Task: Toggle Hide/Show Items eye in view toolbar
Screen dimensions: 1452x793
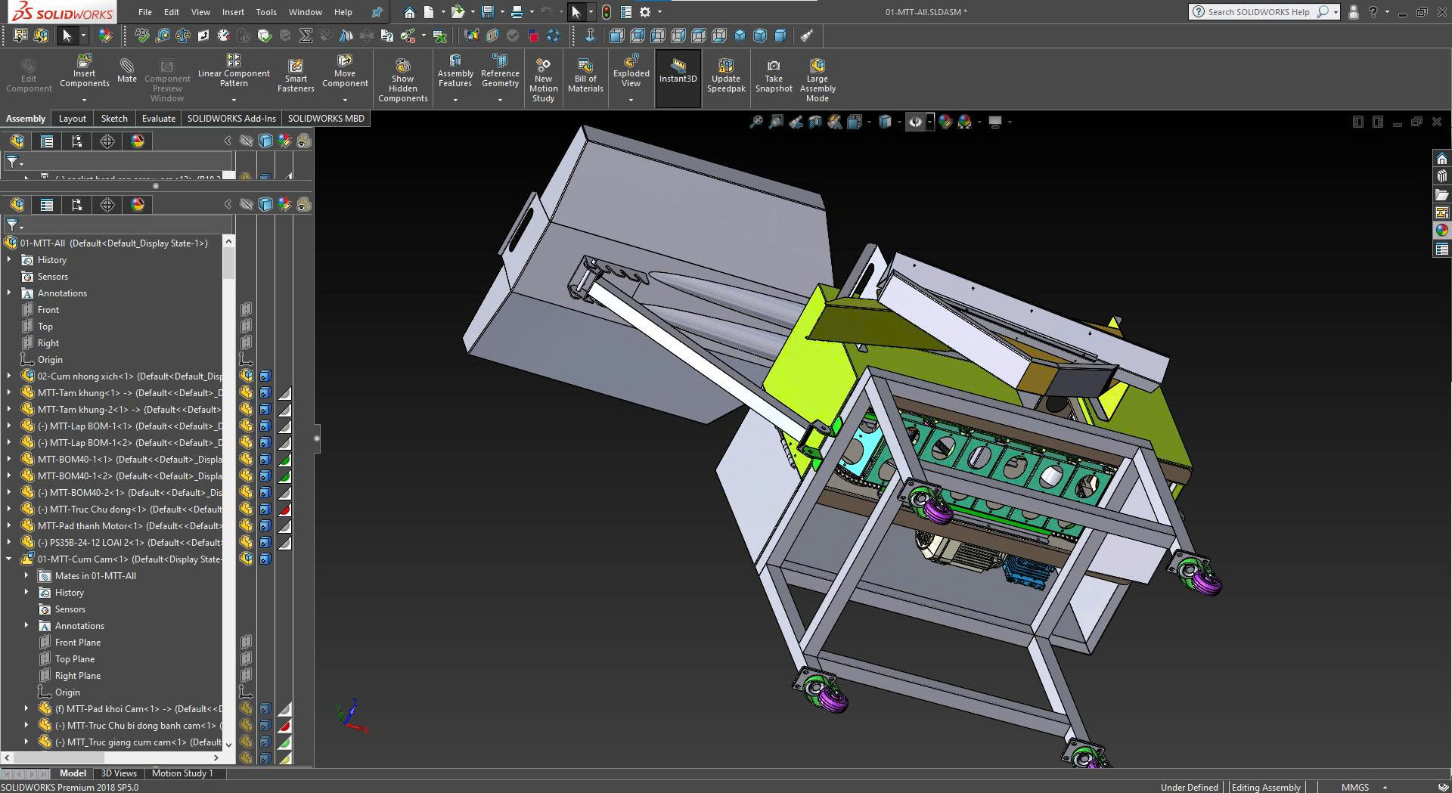Action: click(915, 122)
